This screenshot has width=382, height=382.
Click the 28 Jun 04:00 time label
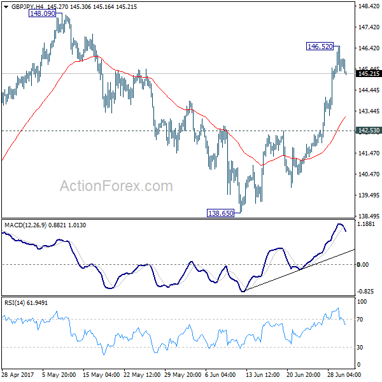pyautogui.click(x=344, y=374)
